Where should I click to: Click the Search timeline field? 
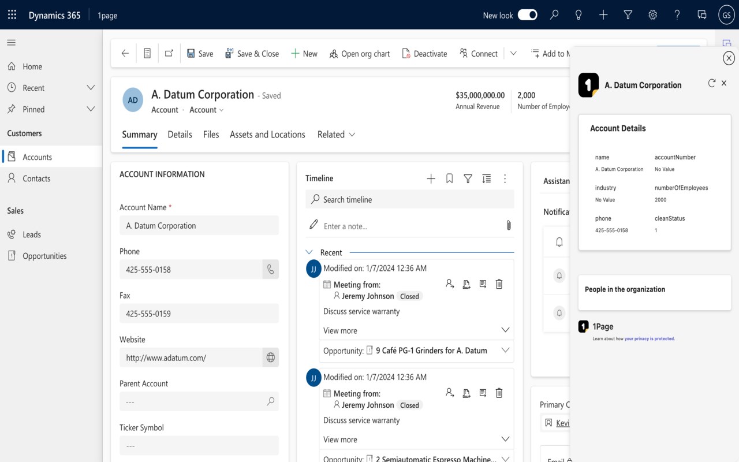(410, 200)
